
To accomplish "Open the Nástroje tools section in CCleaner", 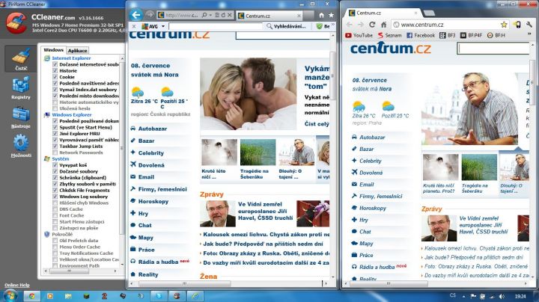I will point(21,117).
